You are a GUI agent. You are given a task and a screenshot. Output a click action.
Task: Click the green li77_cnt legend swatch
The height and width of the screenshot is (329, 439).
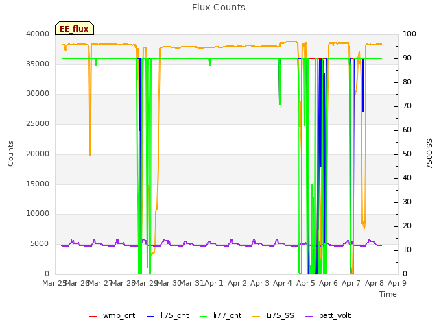[x=203, y=317]
